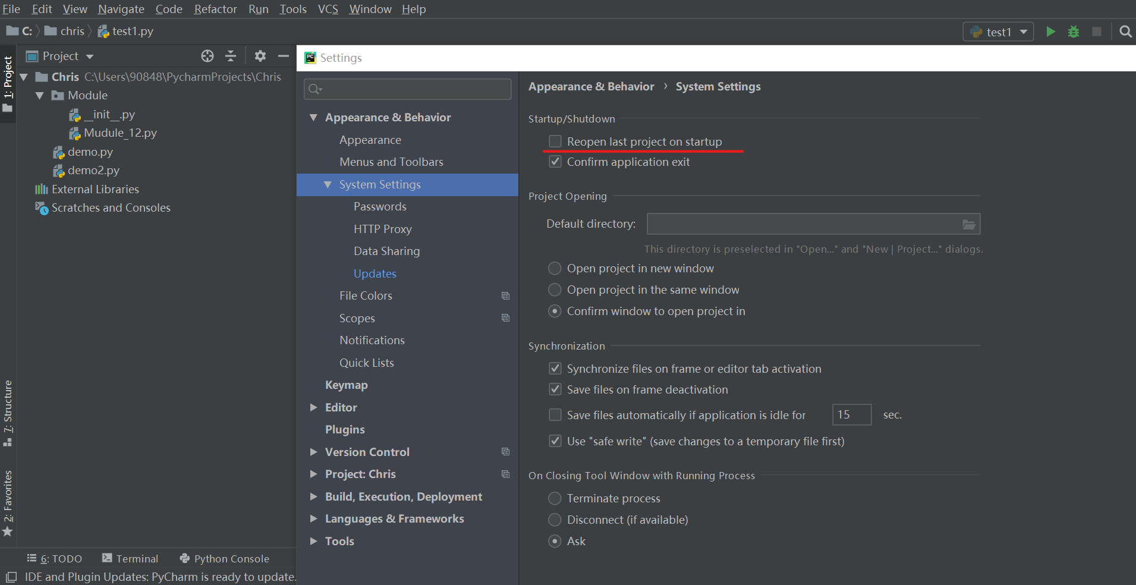Select the Mudule_12.py file
1136x585 pixels.
pyautogui.click(x=113, y=133)
